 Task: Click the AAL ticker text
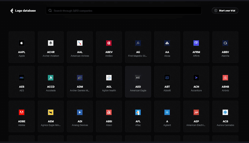tap(80, 52)
